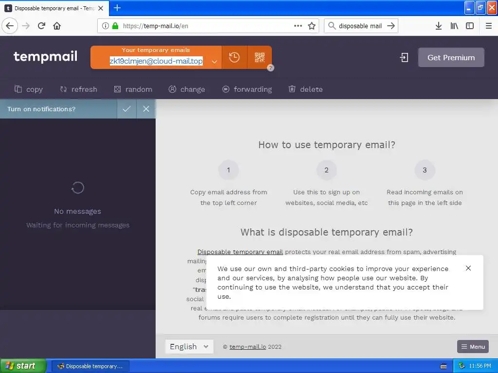Open the library bookshelf icon
This screenshot has height=373, width=498.
click(x=454, y=26)
